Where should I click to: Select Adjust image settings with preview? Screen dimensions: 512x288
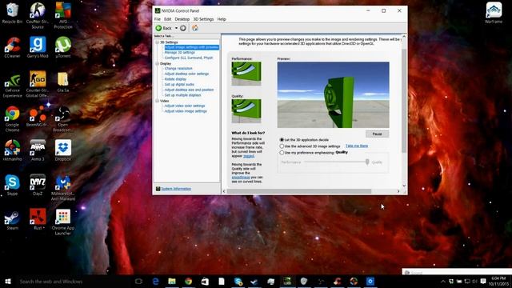[x=191, y=47]
